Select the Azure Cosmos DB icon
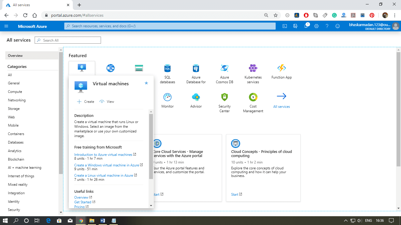Screen dimensions: 401x225 coord(224,68)
